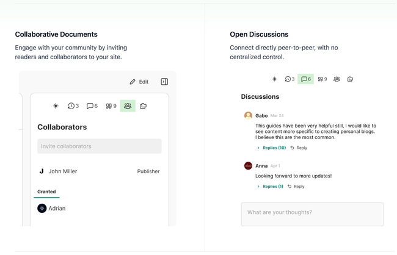Click citations quote icon above Discussions
397x255 pixels.
(x=322, y=79)
